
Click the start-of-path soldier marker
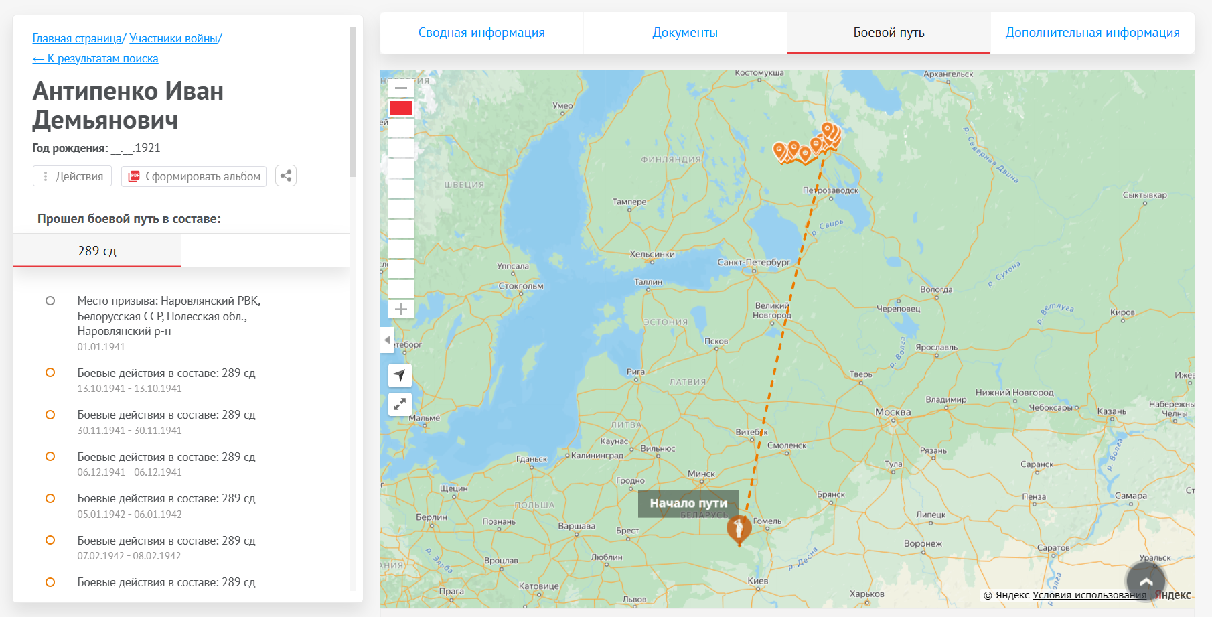(x=739, y=529)
